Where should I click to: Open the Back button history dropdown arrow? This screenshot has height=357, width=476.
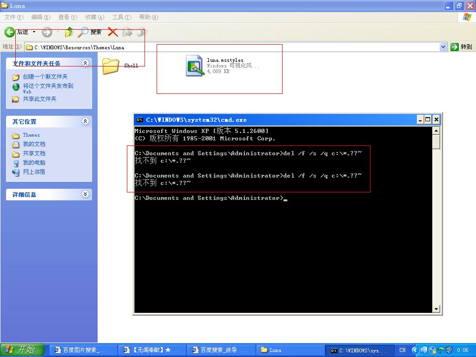pyautogui.click(x=34, y=32)
